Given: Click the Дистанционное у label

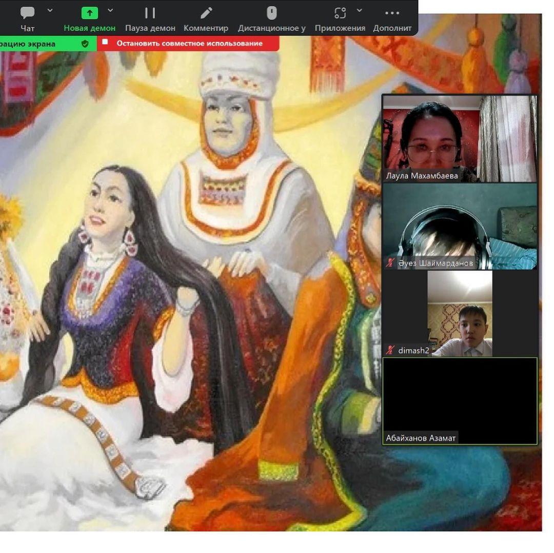Looking at the screenshot, I should 272,28.
